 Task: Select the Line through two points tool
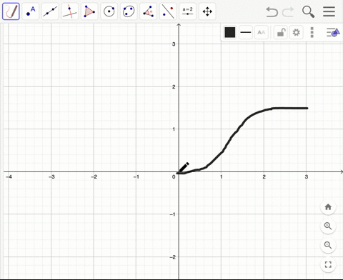click(50, 11)
